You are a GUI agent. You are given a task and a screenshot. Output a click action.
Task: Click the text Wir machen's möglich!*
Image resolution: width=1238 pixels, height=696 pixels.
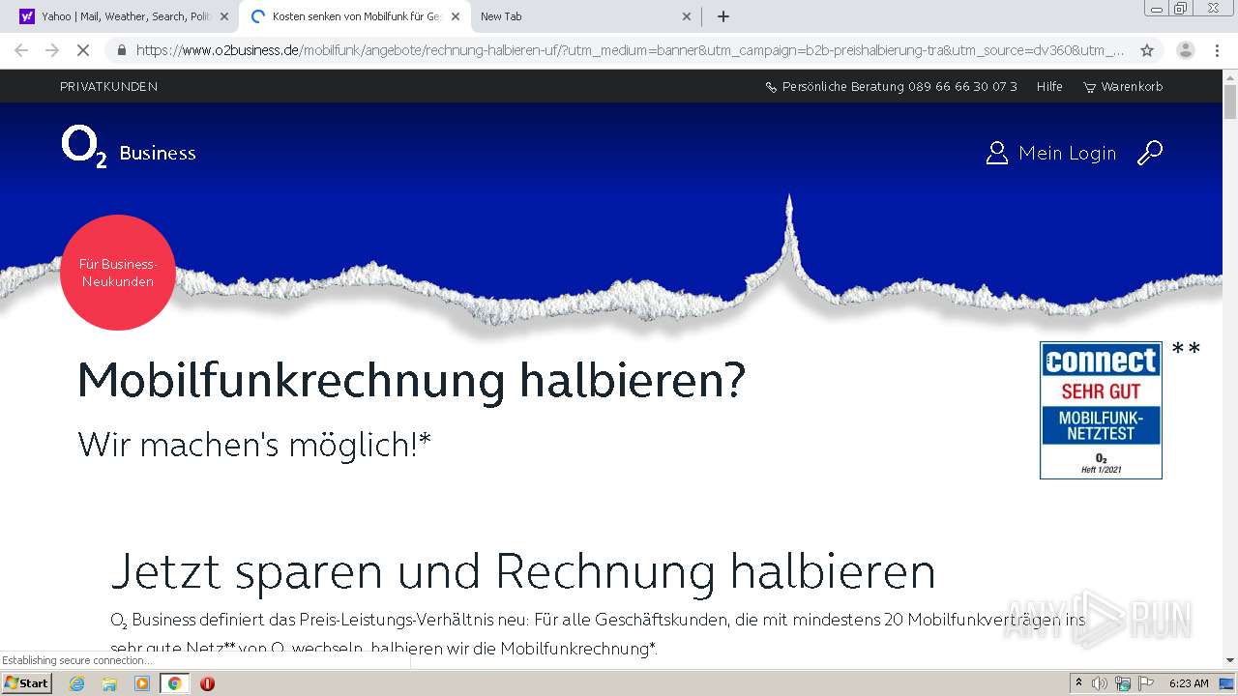[254, 445]
